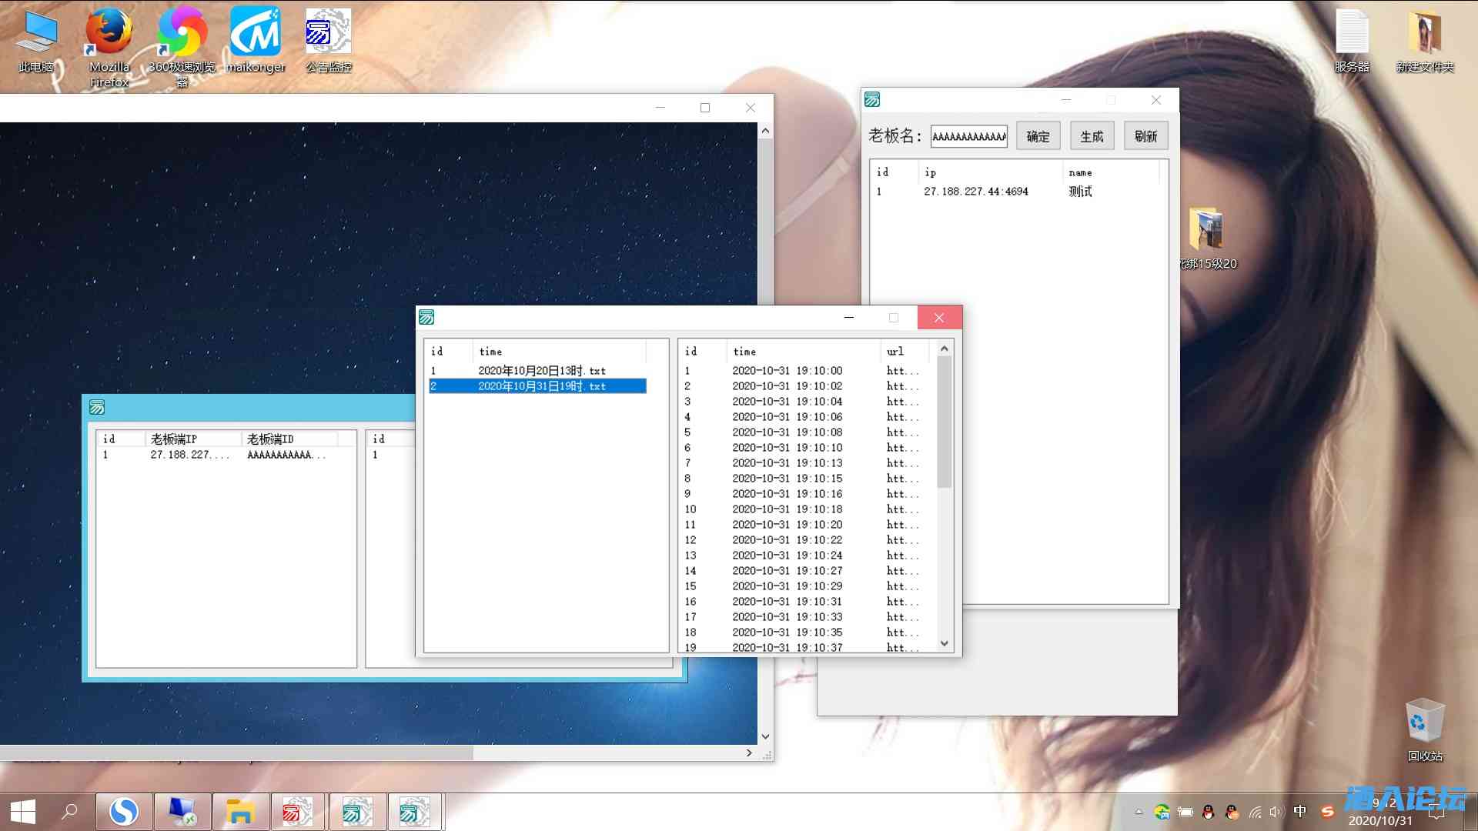Image resolution: width=1478 pixels, height=831 pixels.
Task: Click the QQ penguin icon in system tray
Action: click(1207, 812)
